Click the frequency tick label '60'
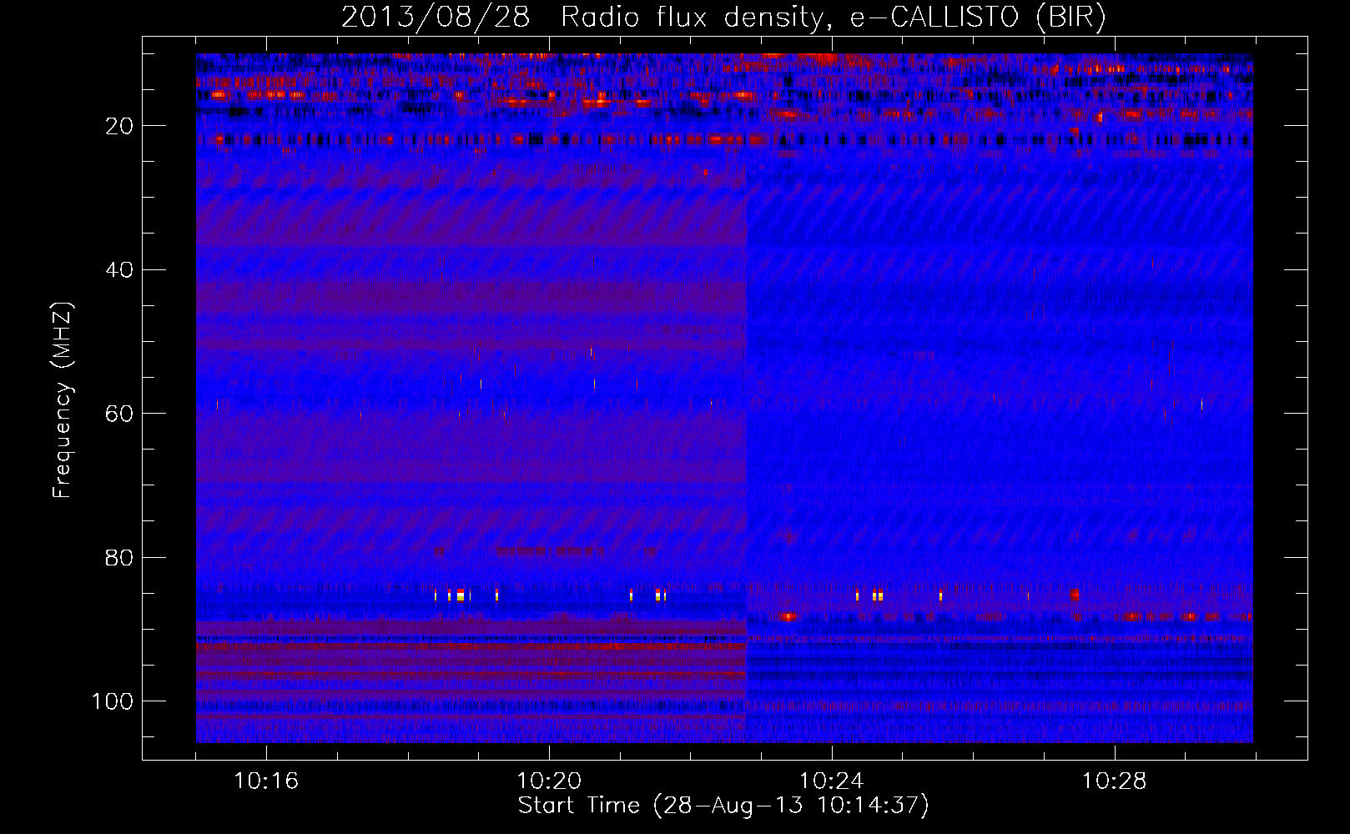 coord(120,414)
